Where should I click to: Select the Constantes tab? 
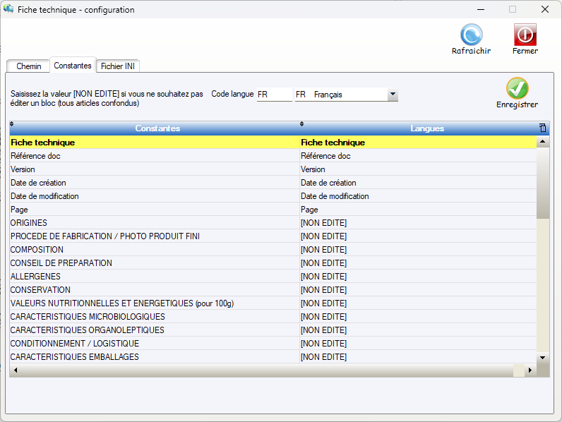pyautogui.click(x=73, y=66)
